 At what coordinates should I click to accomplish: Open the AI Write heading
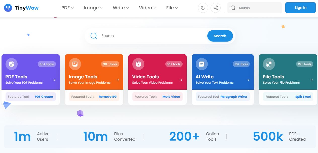click(x=205, y=77)
